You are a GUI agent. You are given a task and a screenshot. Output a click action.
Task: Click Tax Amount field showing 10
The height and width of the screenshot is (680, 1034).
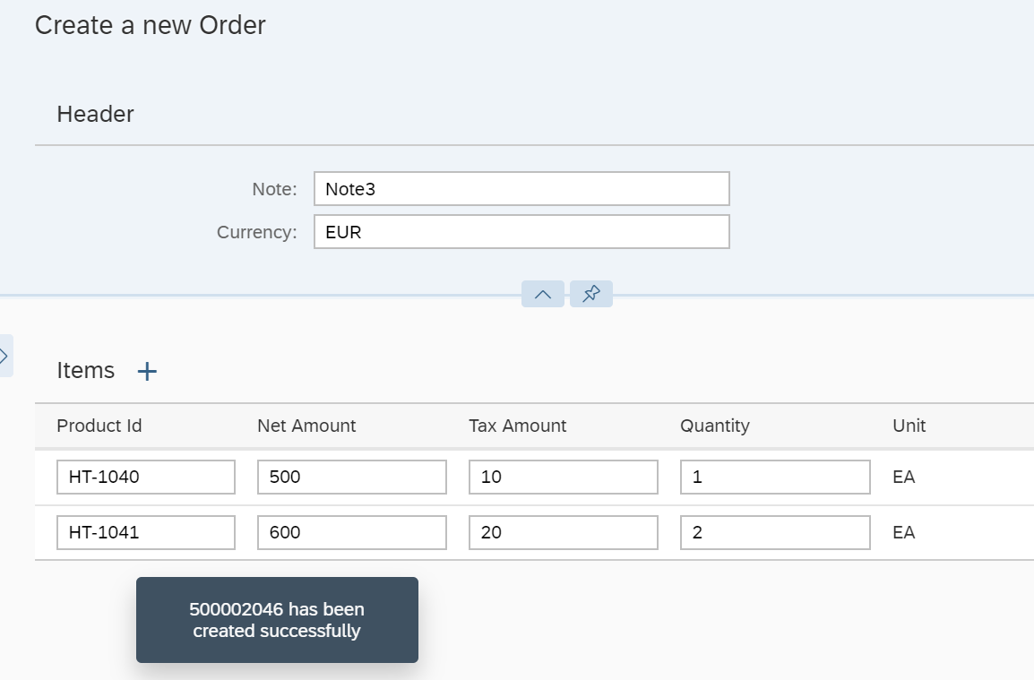click(564, 478)
